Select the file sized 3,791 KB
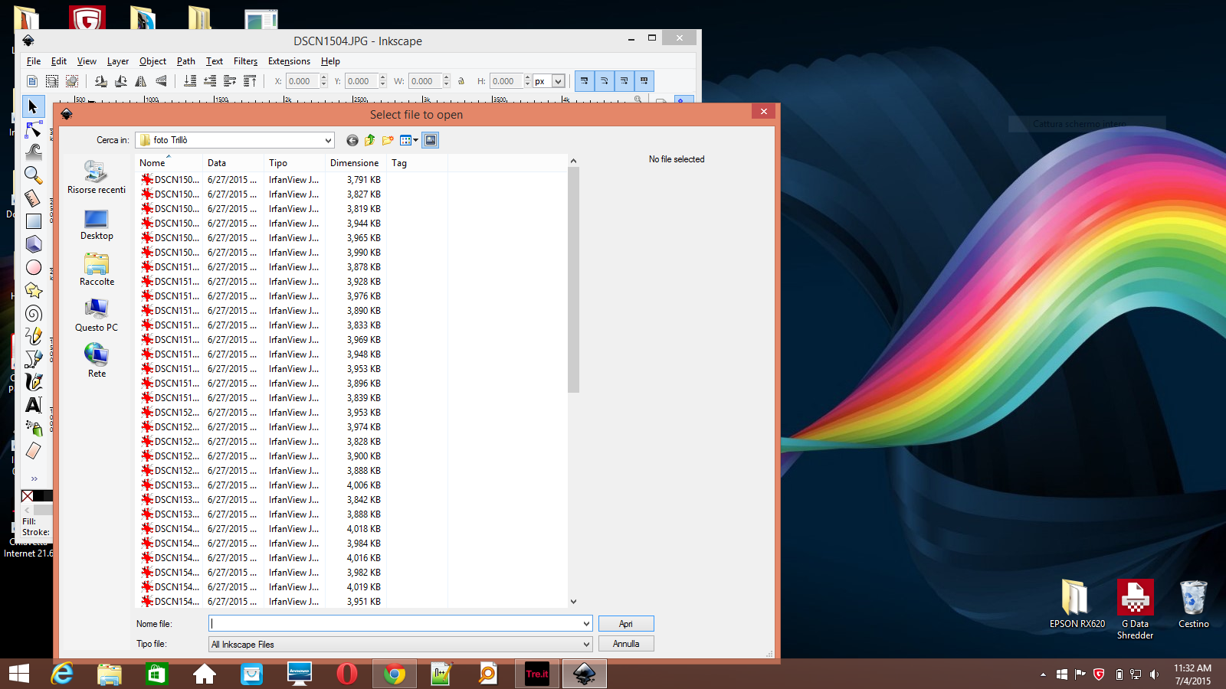This screenshot has width=1226, height=689. (261, 180)
